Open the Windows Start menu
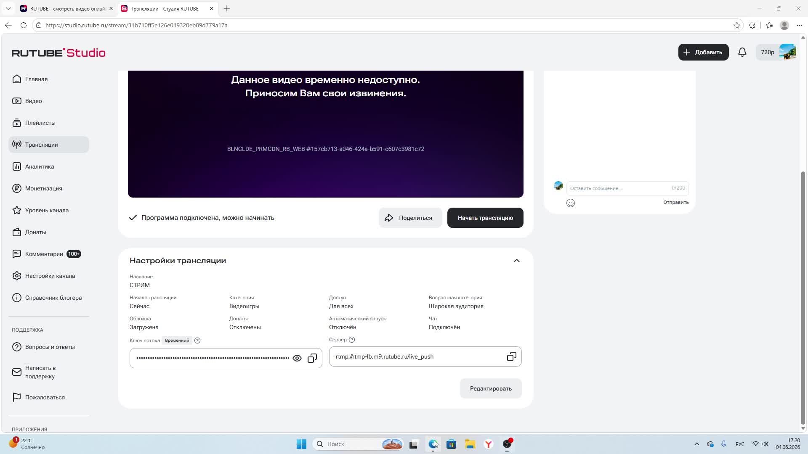Viewport: 808px width, 454px height. 301,444
